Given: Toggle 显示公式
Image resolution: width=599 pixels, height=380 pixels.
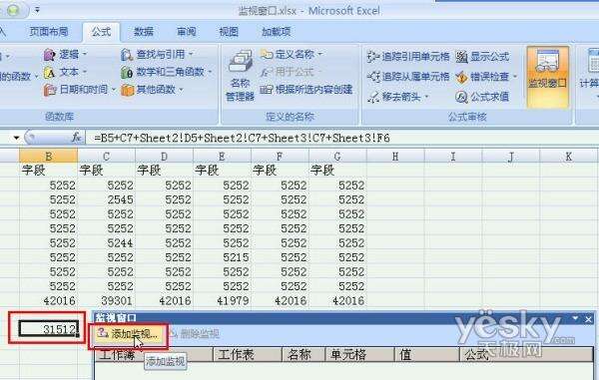Looking at the screenshot, I should tap(482, 57).
